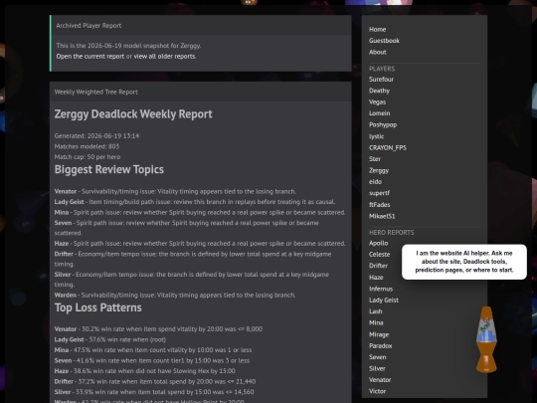This screenshot has width=537, height=403.
Task: Follow the view all older reports link
Action: pyautogui.click(x=164, y=56)
